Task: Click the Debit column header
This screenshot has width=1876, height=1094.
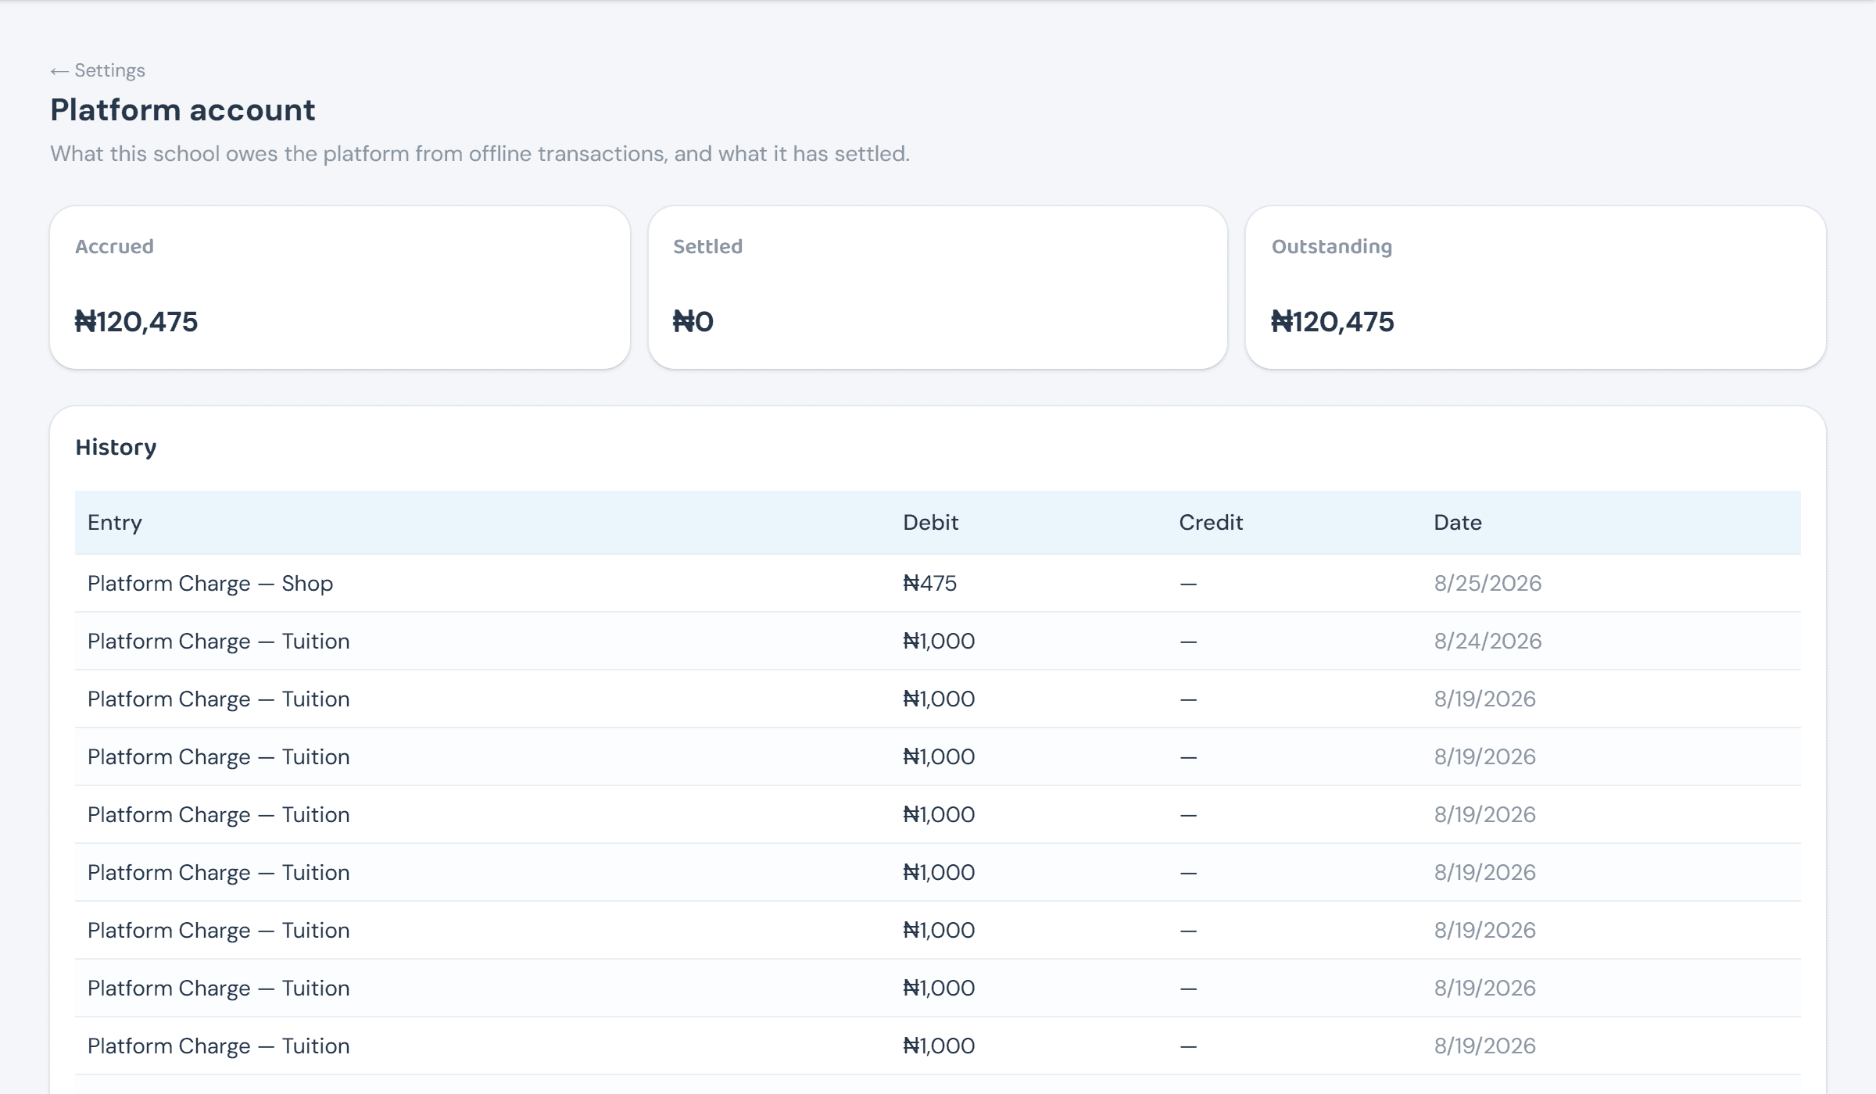Action: (930, 522)
